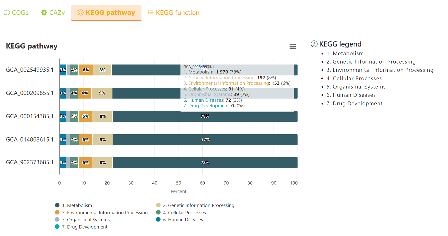The width and height of the screenshot is (448, 236).
Task: Click the KEGG legend info icon
Action: coord(314,44)
